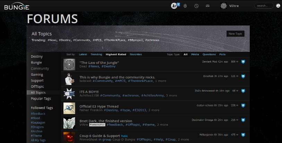Select the Destiny forum category
This screenshot has width=282, height=143.
point(37,56)
